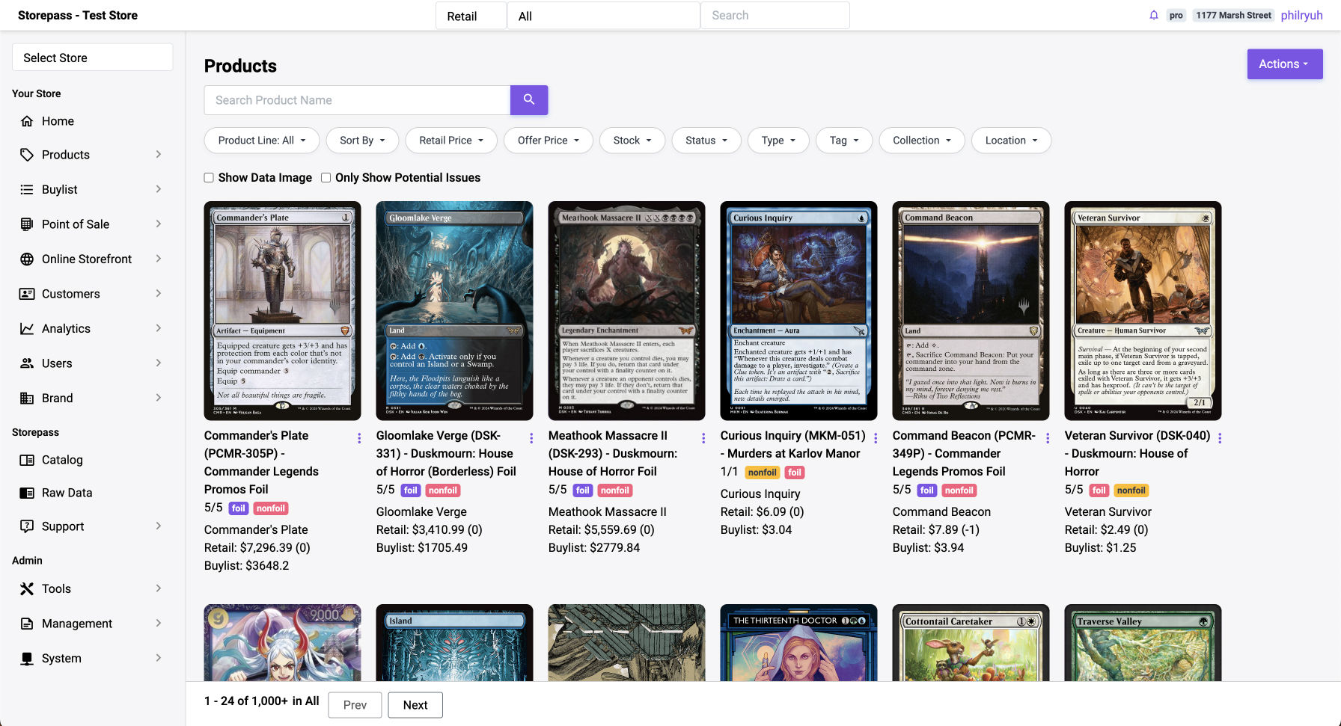Check Only Show Potential Issues
This screenshot has width=1341, height=726.
pyautogui.click(x=326, y=178)
